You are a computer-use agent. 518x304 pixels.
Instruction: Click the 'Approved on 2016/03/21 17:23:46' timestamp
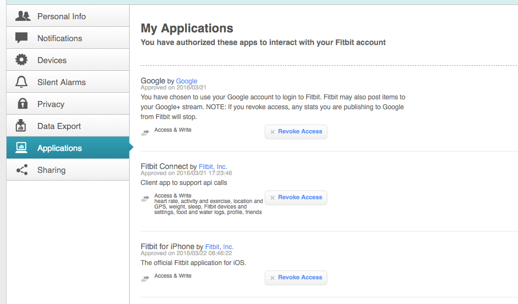pos(186,173)
